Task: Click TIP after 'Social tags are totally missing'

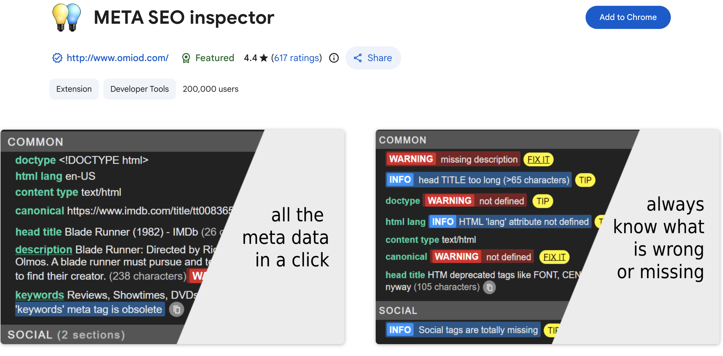Action: pyautogui.click(x=555, y=329)
